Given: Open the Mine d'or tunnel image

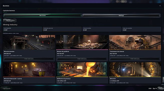Looking at the screenshot, I should pos(135,69).
